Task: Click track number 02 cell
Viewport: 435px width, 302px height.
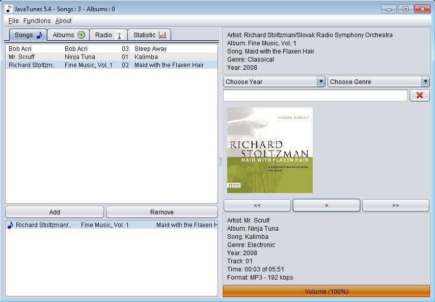Action: pos(125,65)
